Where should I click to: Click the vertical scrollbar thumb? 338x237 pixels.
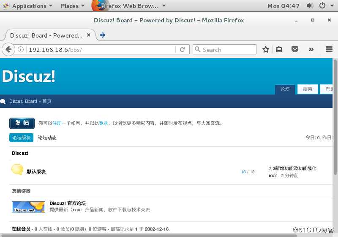tap(335, 117)
